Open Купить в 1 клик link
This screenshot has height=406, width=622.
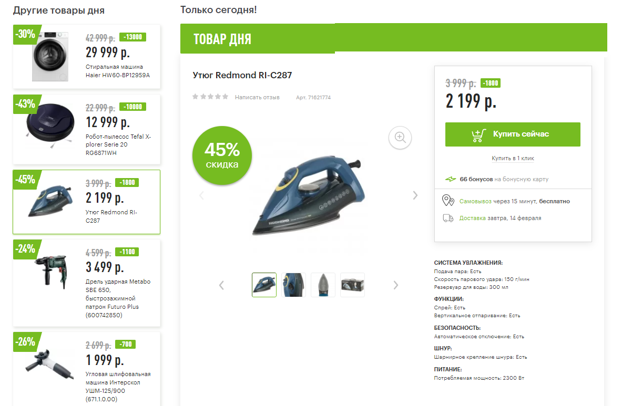[513, 158]
